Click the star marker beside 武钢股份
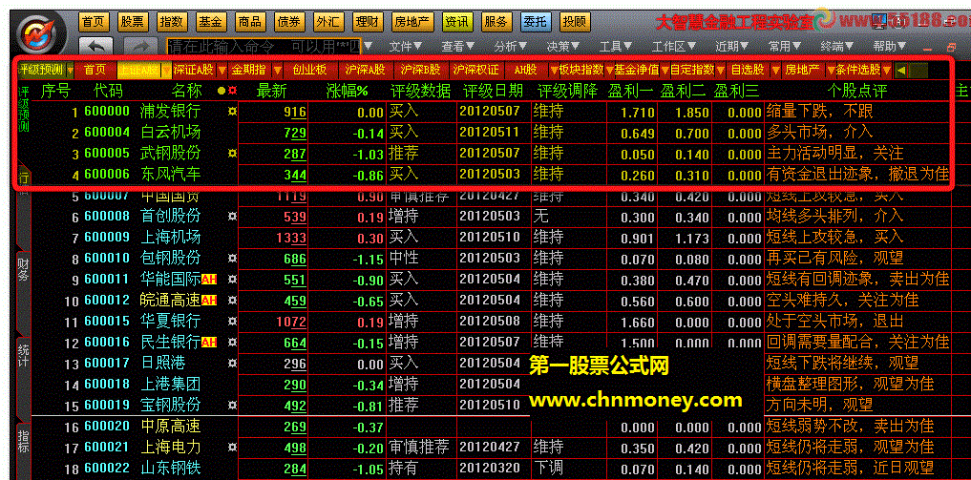971x480 pixels. coord(232,153)
